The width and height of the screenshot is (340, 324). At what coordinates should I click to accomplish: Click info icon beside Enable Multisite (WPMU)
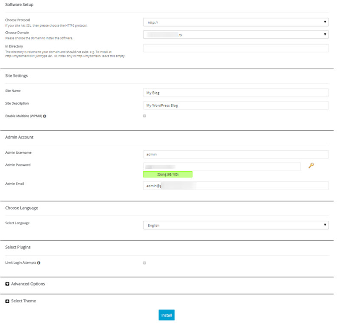[x=45, y=116]
